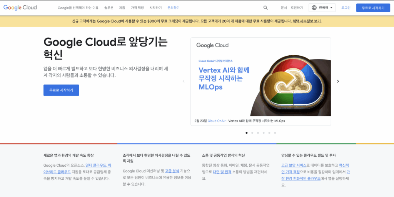Click heading '안심할 수 있는 클라우드 빌드 및 투자'
394x197 pixels.
click(x=309, y=156)
